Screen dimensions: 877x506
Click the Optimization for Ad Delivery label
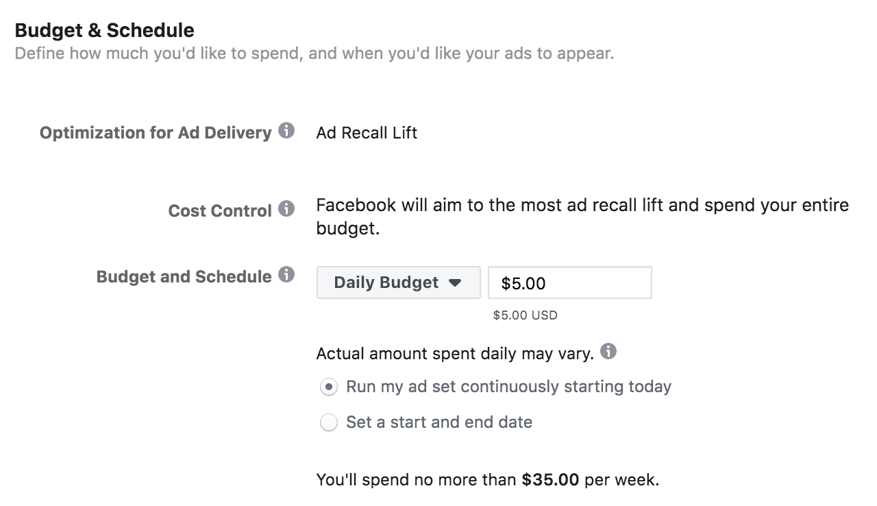[x=156, y=132]
